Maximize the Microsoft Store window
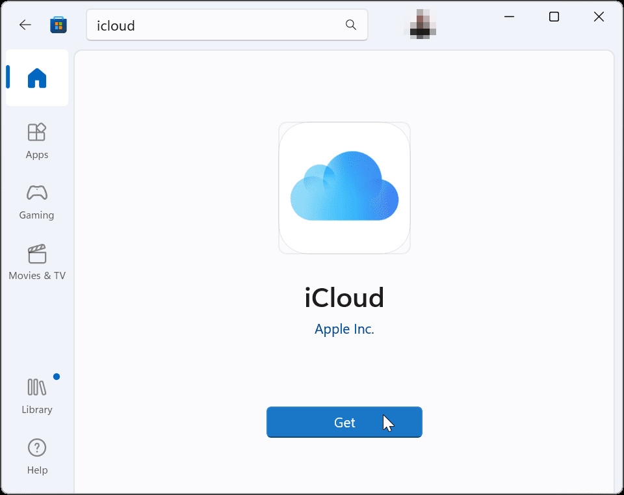The height and width of the screenshot is (495, 624). pos(554,17)
